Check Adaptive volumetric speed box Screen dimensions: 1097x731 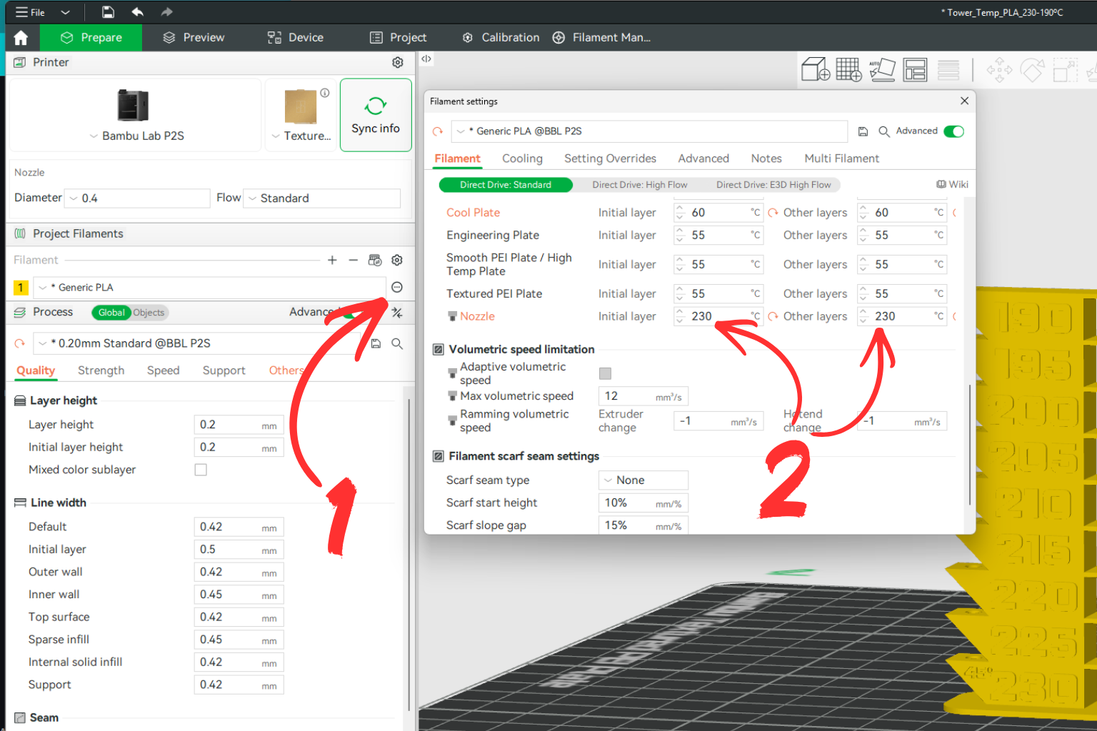pyautogui.click(x=605, y=373)
